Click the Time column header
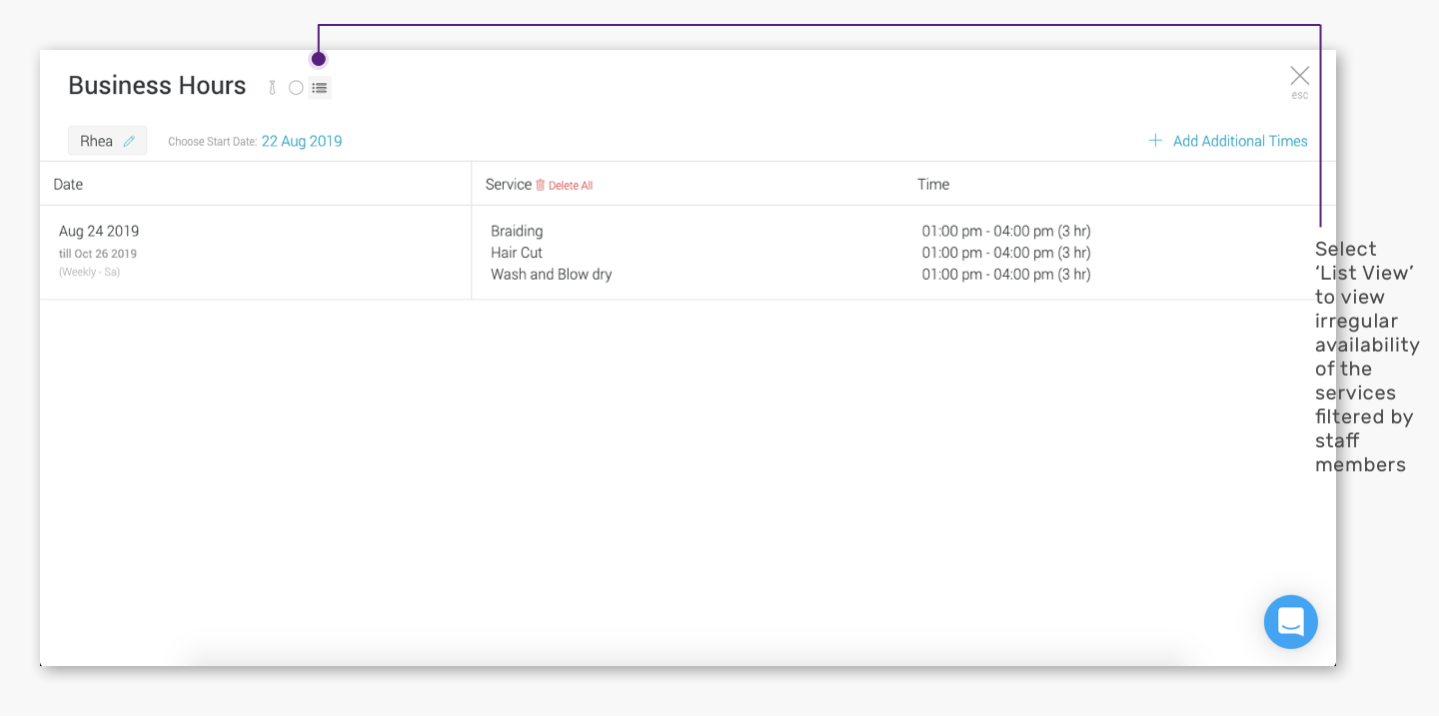Viewport: 1439px width, 717px height. click(x=933, y=185)
